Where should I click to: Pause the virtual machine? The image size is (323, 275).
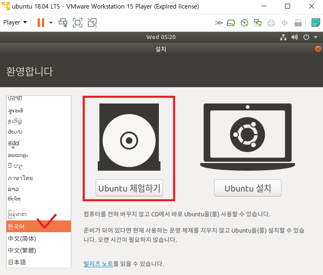click(41, 22)
